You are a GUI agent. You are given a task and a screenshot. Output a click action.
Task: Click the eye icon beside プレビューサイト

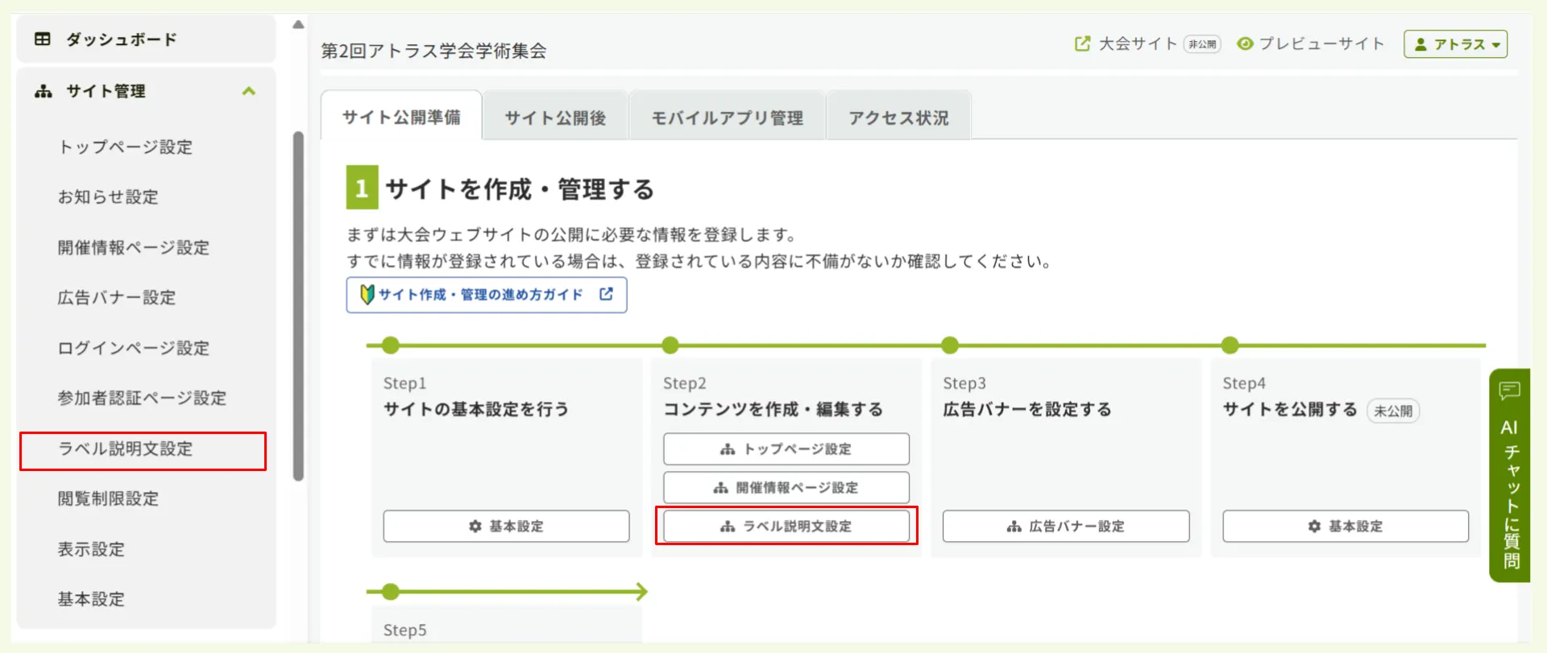[x=1245, y=43]
